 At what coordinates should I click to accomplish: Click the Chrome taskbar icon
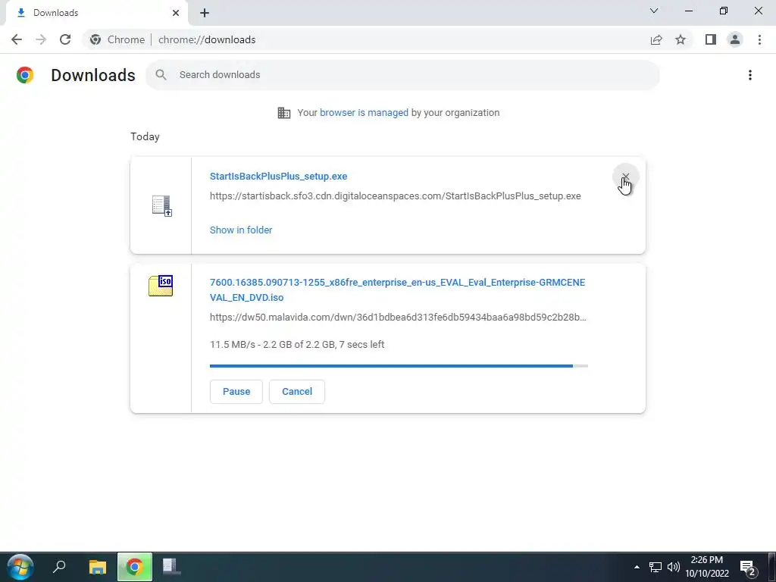[x=135, y=567]
